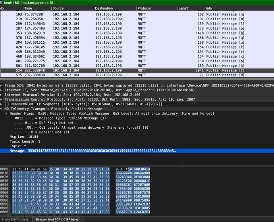Select packet 575 Publish Message [d]

[x=137, y=75]
